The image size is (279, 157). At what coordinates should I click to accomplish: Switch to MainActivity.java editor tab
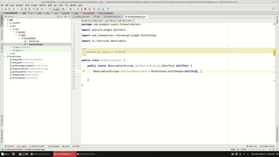[x=113, y=17]
